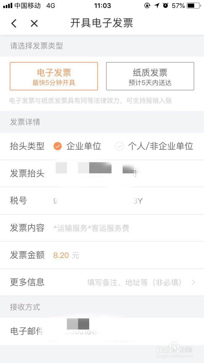Tap the location arrow status icon
The height and width of the screenshot is (363, 204).
pyautogui.click(x=157, y=5)
